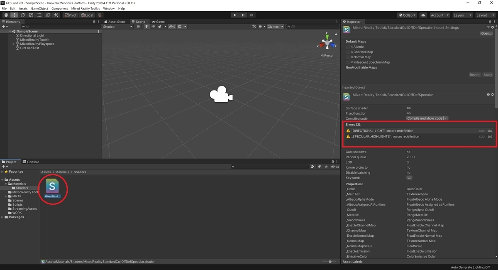Select the Move tool

click(x=14, y=15)
